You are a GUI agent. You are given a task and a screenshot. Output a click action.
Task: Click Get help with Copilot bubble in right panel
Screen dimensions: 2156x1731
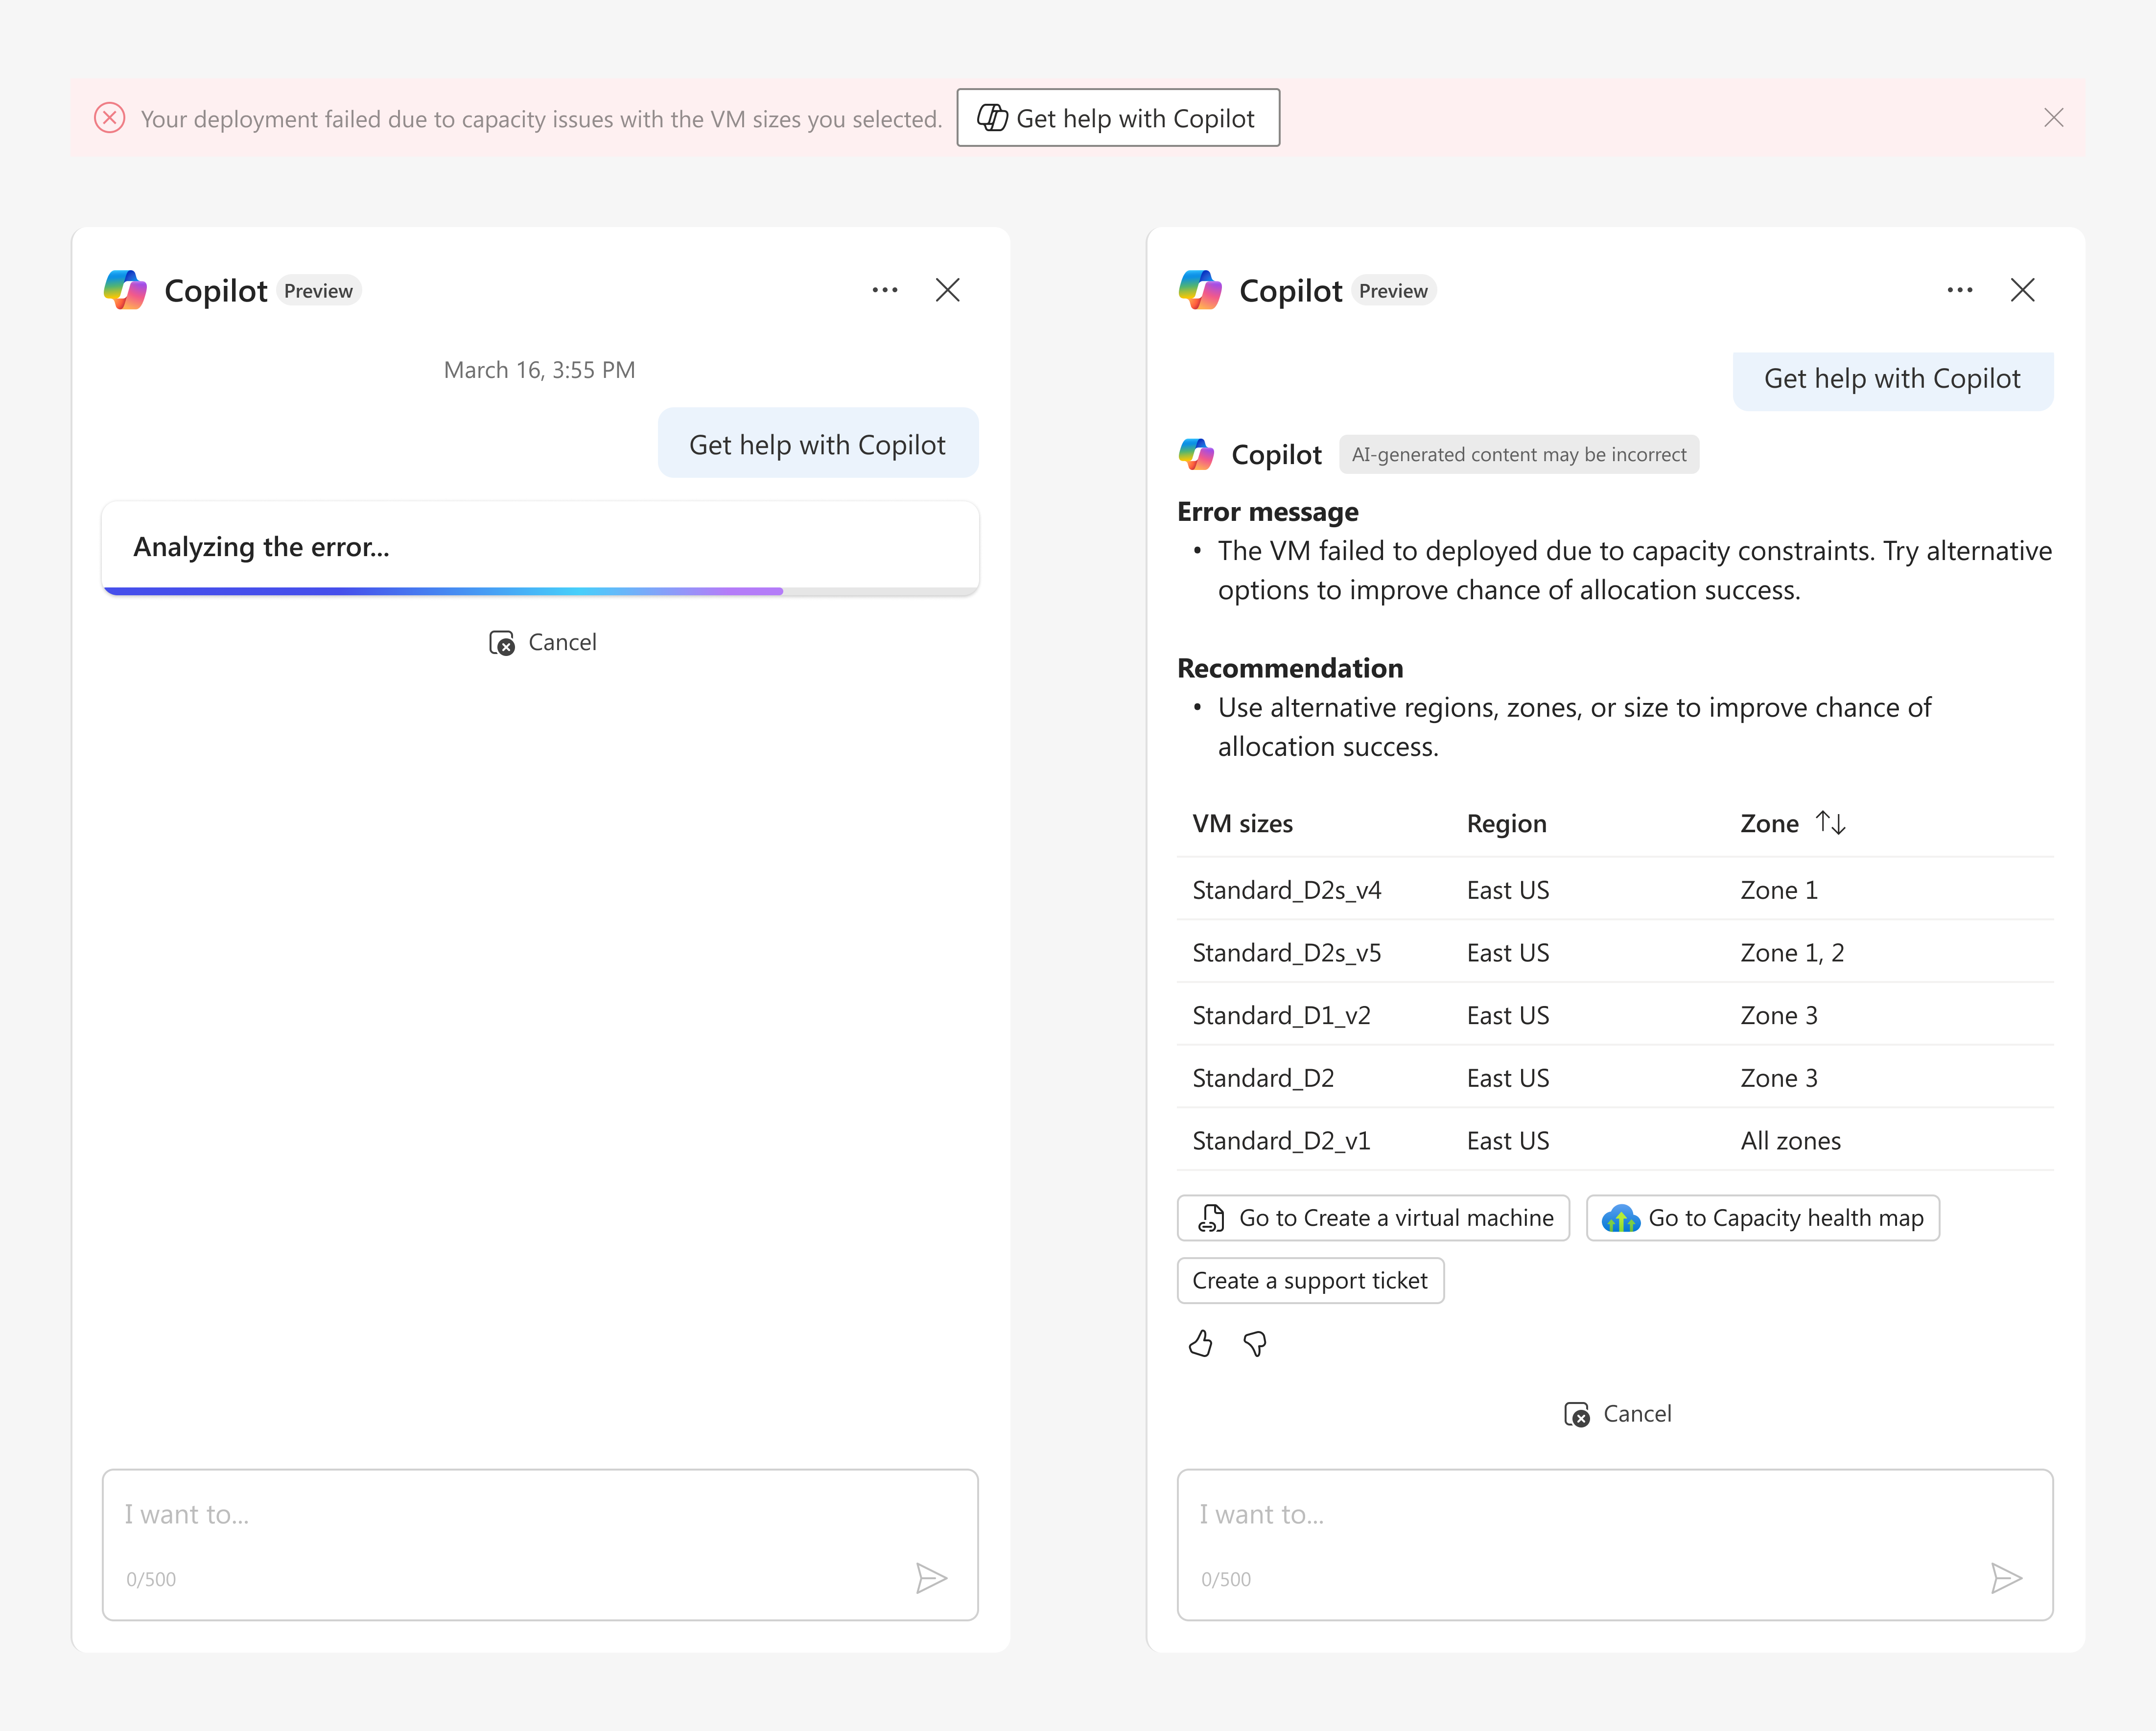coord(1893,380)
